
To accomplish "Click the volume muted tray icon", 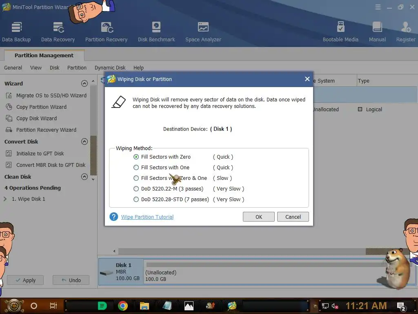I will (335, 306).
